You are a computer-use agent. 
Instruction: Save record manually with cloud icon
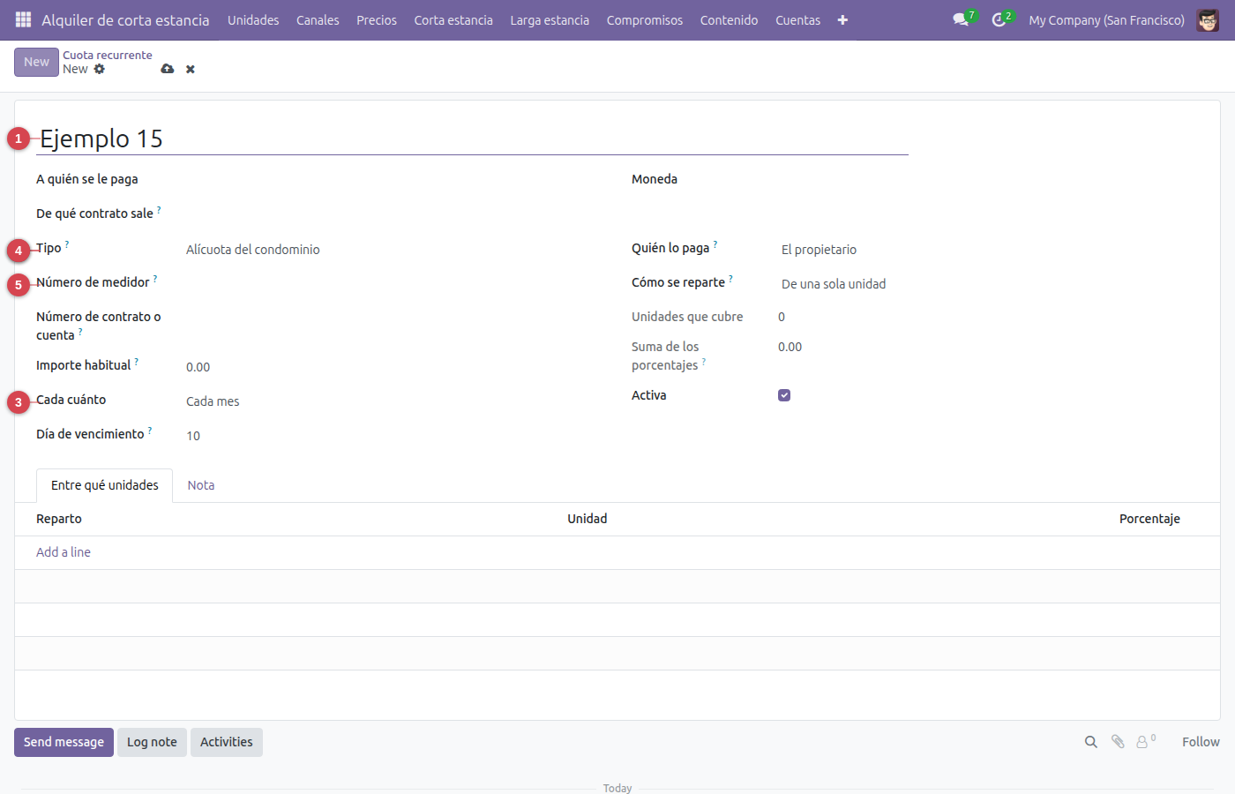[168, 69]
